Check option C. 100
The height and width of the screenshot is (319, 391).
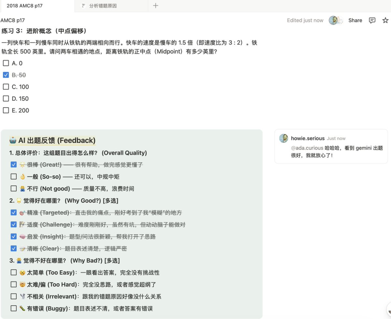pos(6,87)
